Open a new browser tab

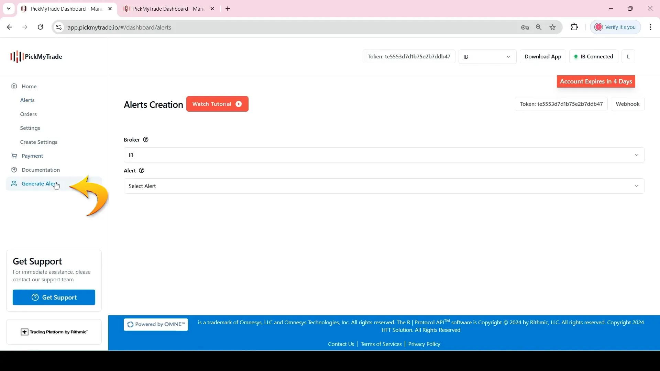[x=228, y=9]
